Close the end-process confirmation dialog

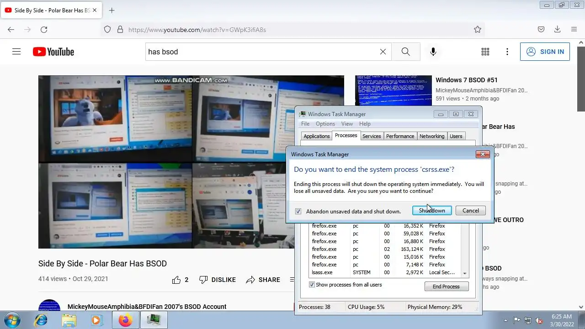tap(483, 154)
